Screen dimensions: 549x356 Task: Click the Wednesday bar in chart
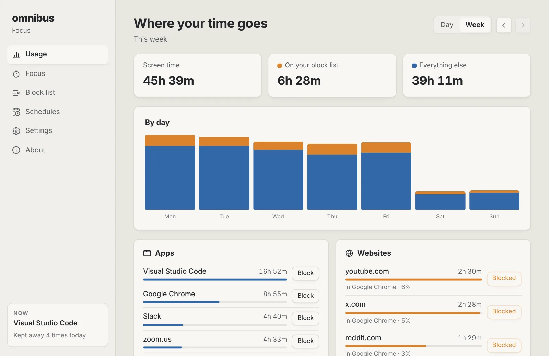coord(278,176)
